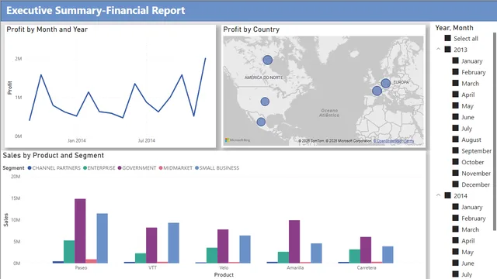Viewport: 497px width, 279px height.
Task: Click the Carretera product axis label
Action: pos(367,267)
